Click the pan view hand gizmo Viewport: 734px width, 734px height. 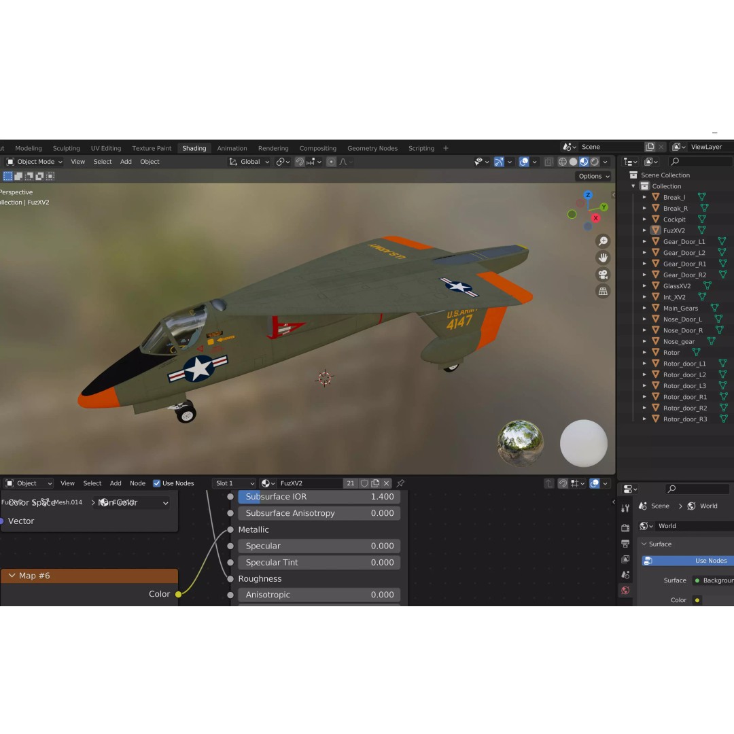click(x=603, y=258)
